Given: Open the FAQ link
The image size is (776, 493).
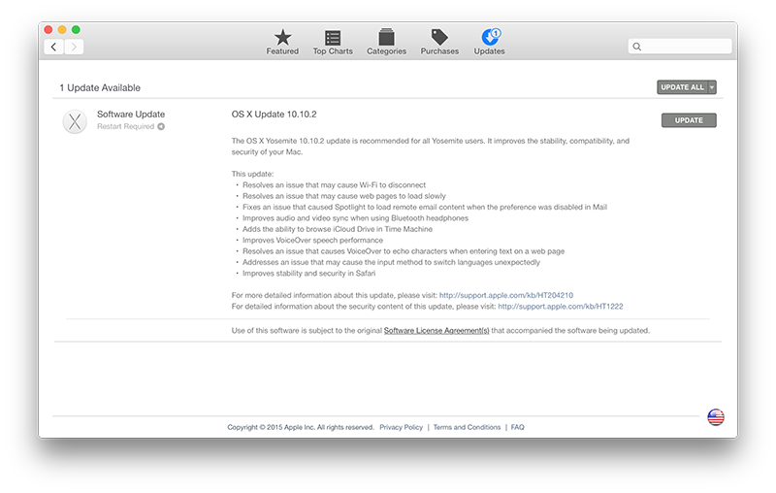Looking at the screenshot, I should (x=518, y=427).
